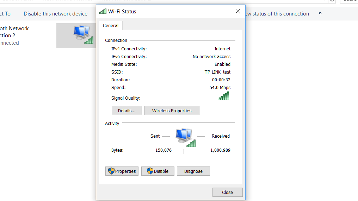Select the Bluetooth Network Connection 2 item

[x=14, y=36]
